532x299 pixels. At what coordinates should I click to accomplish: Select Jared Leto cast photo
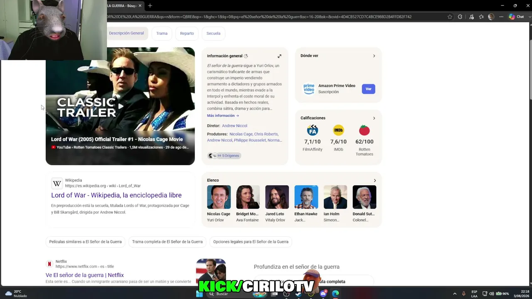coord(277,197)
